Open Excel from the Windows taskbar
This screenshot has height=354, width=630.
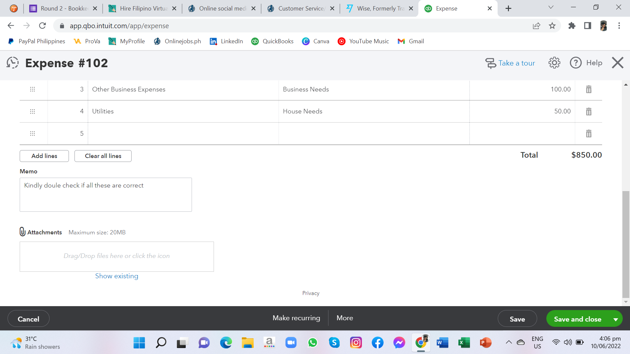pos(464,343)
